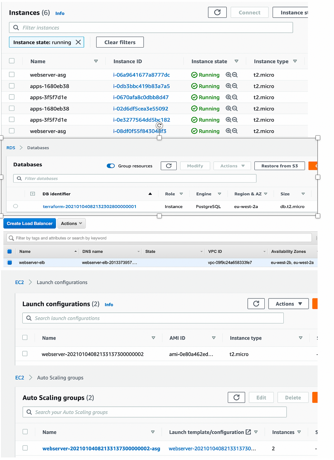Check the first webserver-asg instance i-06a9641677a8777dc

click(12, 74)
